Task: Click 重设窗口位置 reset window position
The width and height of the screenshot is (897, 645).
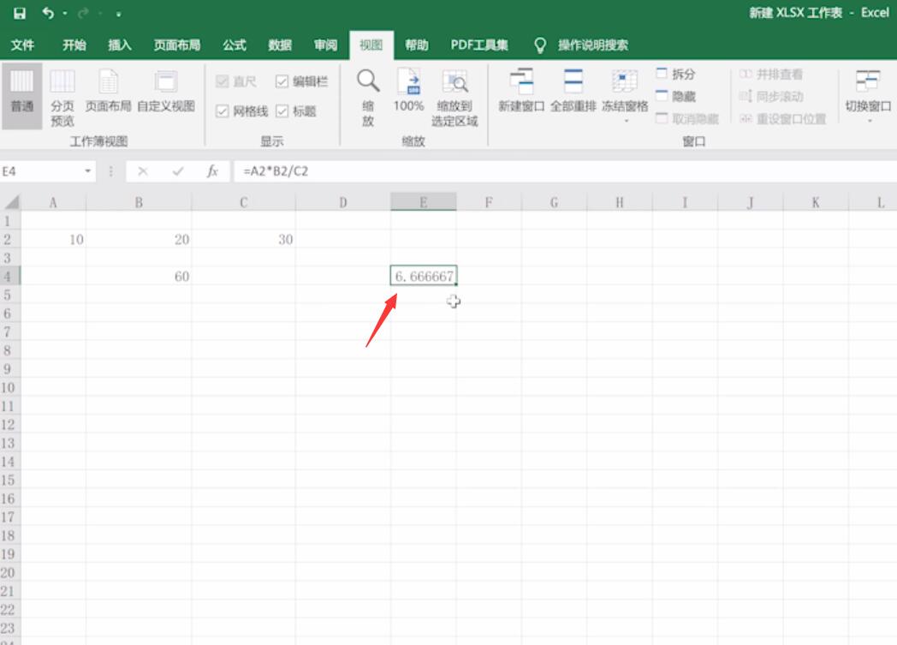Action: pyautogui.click(x=782, y=118)
